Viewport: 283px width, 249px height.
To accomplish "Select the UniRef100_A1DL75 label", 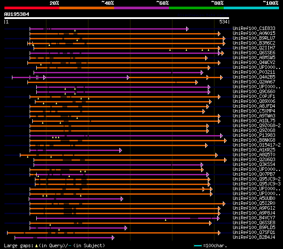I will click(x=254, y=121).
